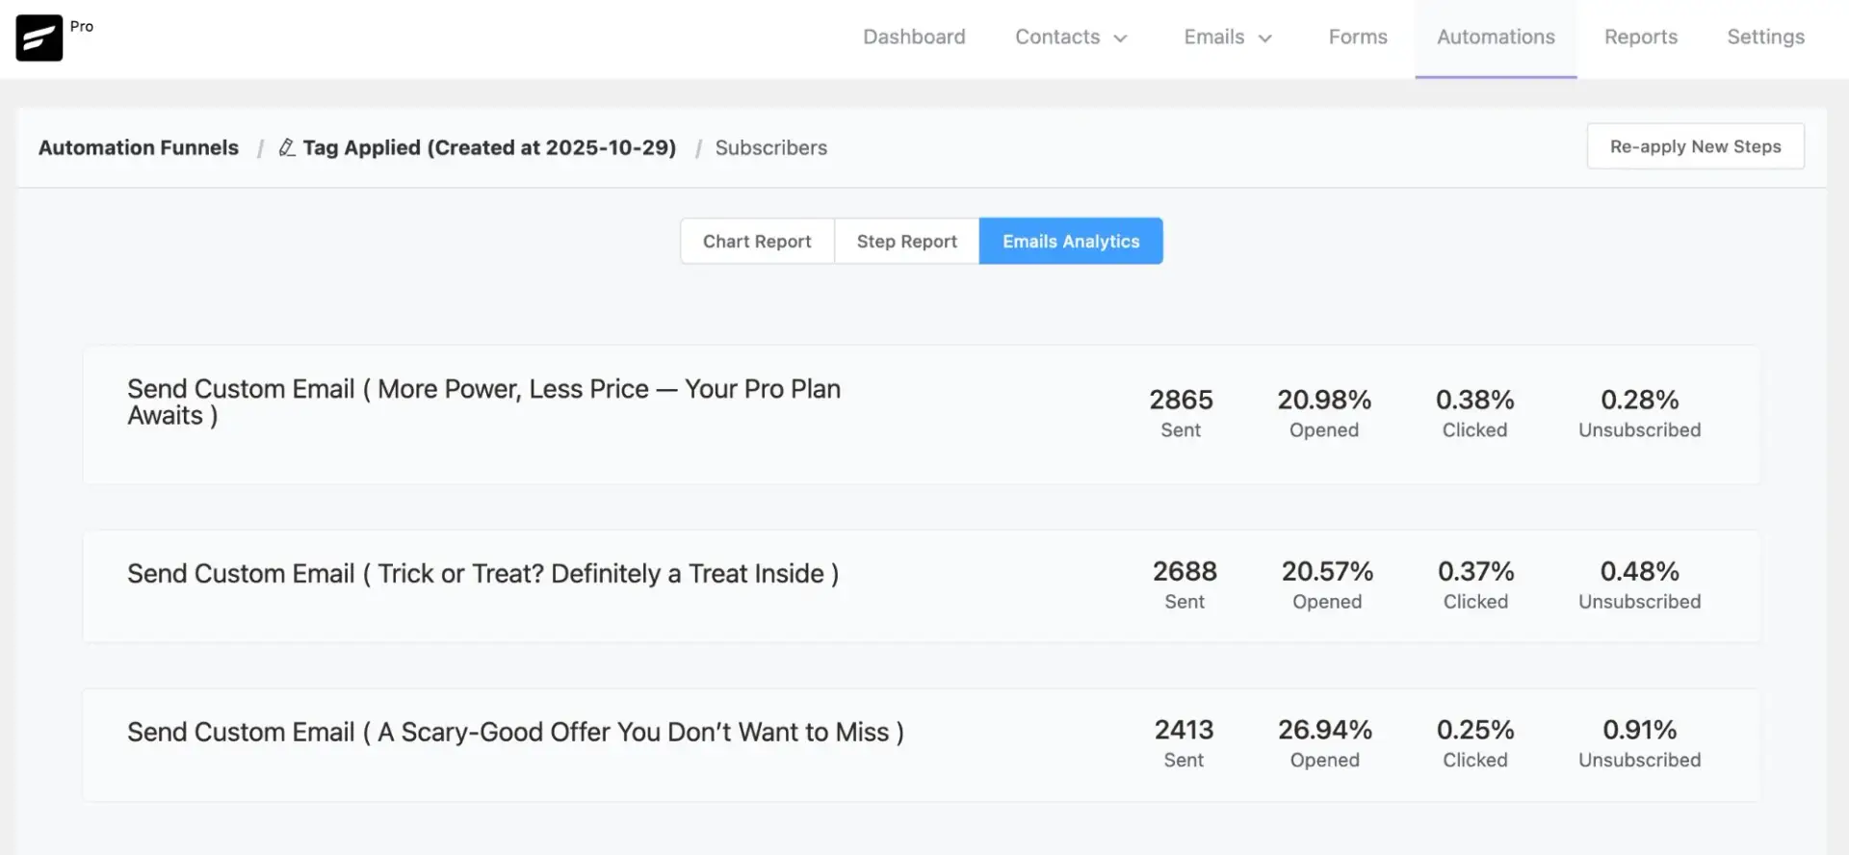Screen dimensions: 1849x855
Task: Navigate to Automation Funnels breadcrumb link
Action: (x=139, y=147)
